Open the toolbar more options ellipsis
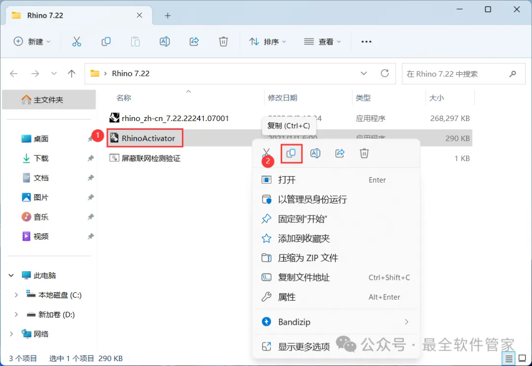The width and height of the screenshot is (532, 366). click(366, 42)
